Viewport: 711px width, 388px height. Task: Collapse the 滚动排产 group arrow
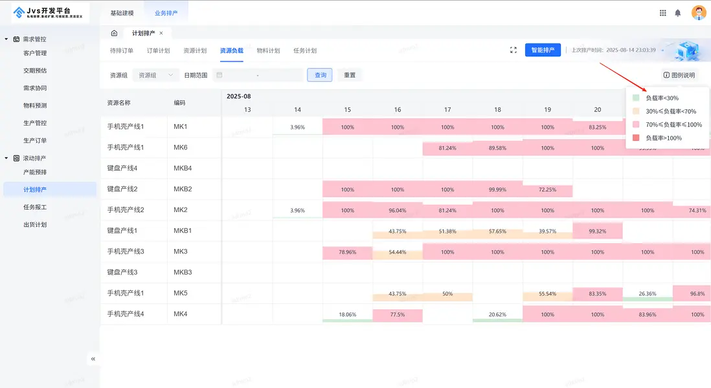click(x=6, y=158)
